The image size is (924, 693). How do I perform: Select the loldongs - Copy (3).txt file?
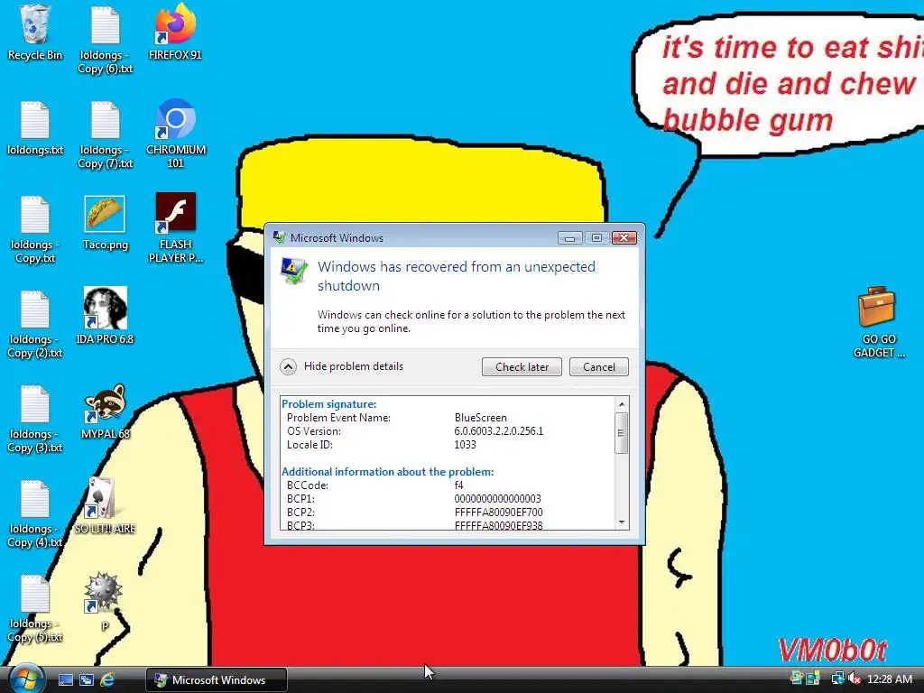coord(35,420)
